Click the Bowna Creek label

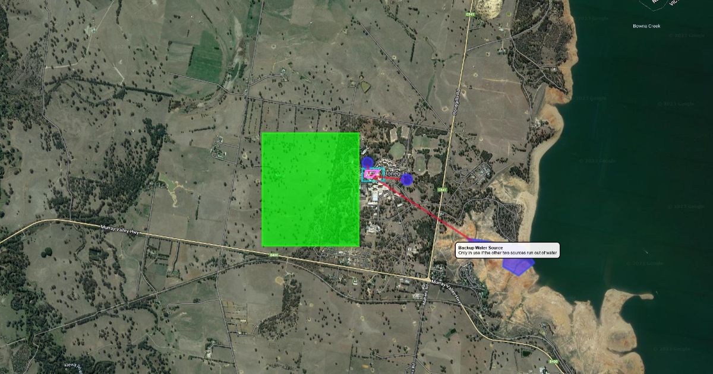click(x=646, y=26)
